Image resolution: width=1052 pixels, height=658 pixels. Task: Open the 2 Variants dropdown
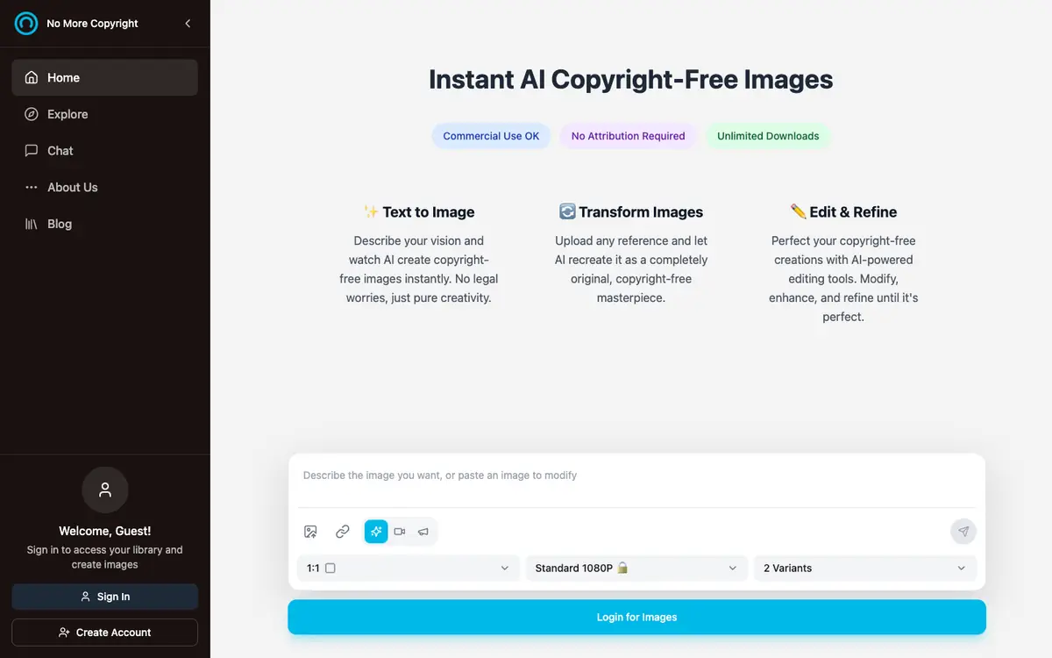click(x=865, y=569)
